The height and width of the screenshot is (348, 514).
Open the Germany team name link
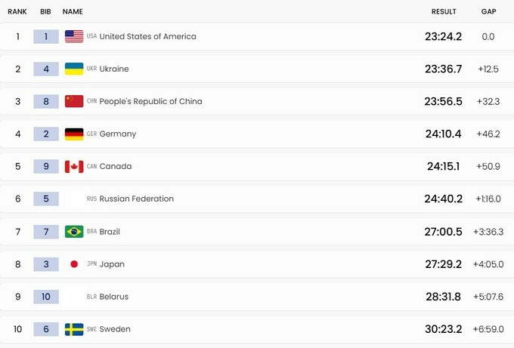click(x=117, y=134)
